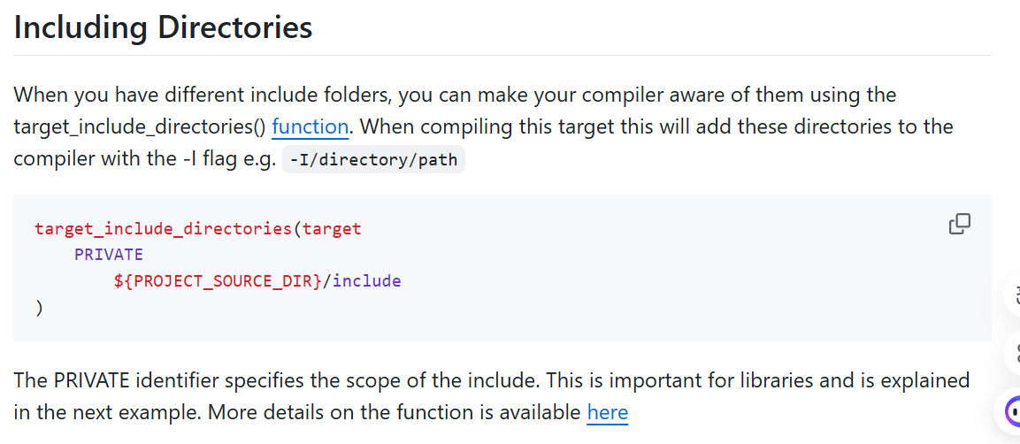The width and height of the screenshot is (1020, 444).
Task: Click "target_include_directories()" text in the paragraph
Action: click(139, 126)
